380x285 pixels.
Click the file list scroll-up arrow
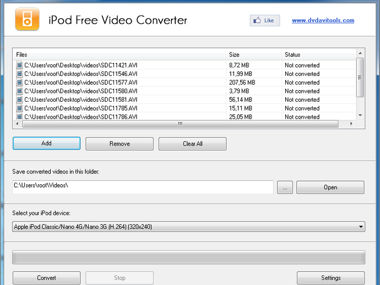(x=360, y=53)
